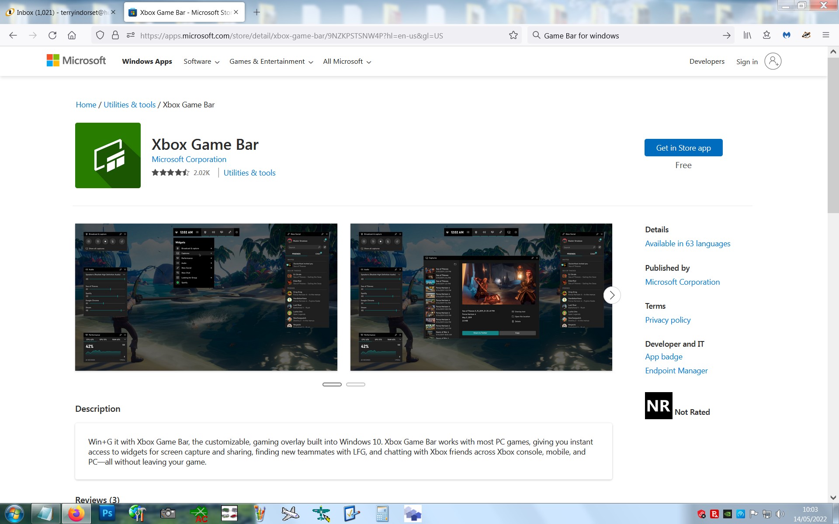
Task: View site security padlock info
Action: click(x=115, y=35)
